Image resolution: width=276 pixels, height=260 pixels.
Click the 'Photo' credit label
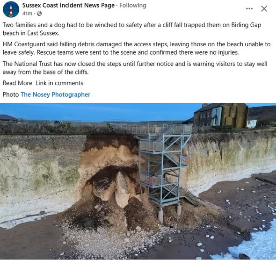pyautogui.click(x=11, y=94)
